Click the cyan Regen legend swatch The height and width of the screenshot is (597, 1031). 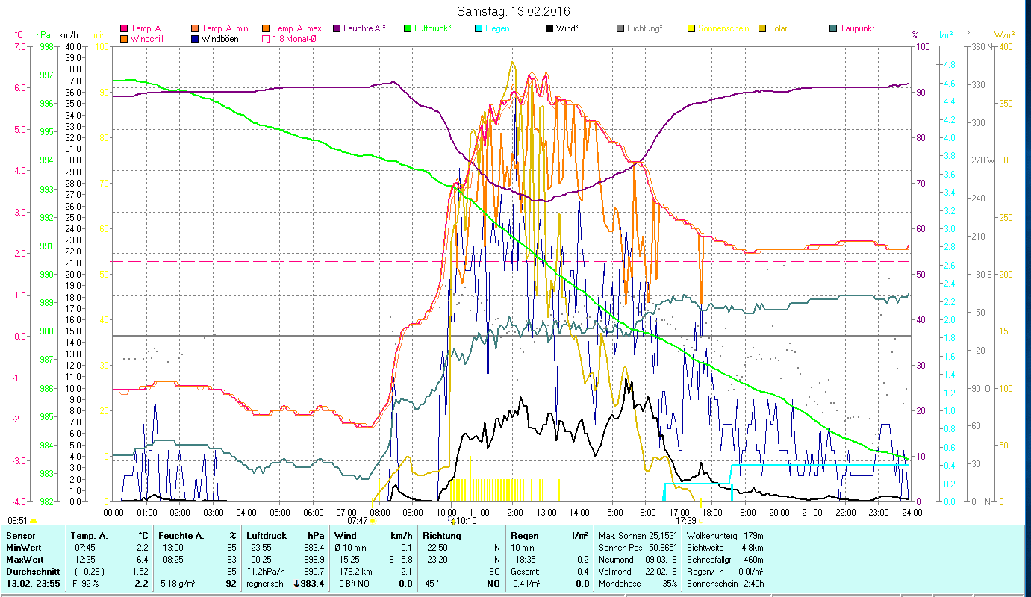pyautogui.click(x=479, y=29)
